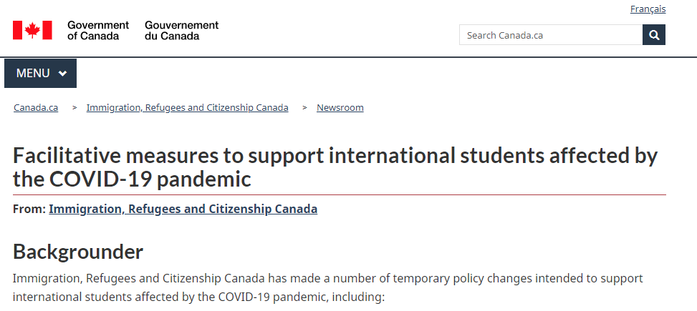This screenshot has width=697, height=311.
Task: Navigate to the Newsroom breadcrumb
Action: [x=340, y=108]
